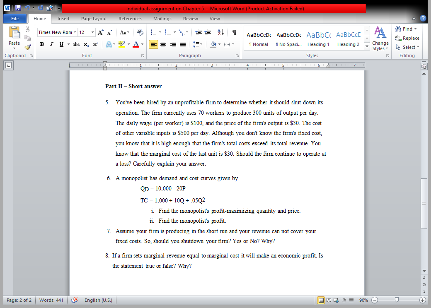Apply strikethrough formatting

pos(76,44)
